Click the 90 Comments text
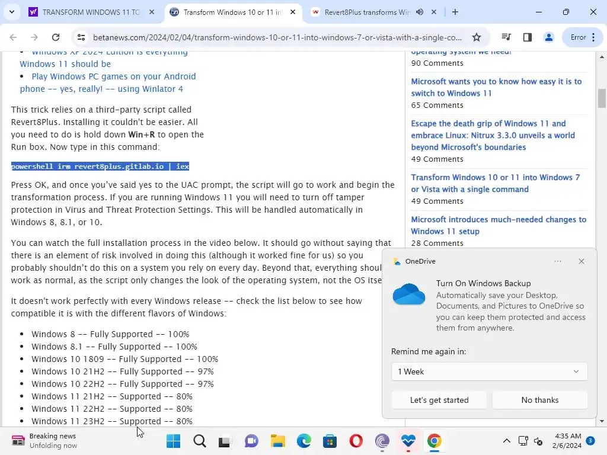607x455 pixels. [x=437, y=63]
